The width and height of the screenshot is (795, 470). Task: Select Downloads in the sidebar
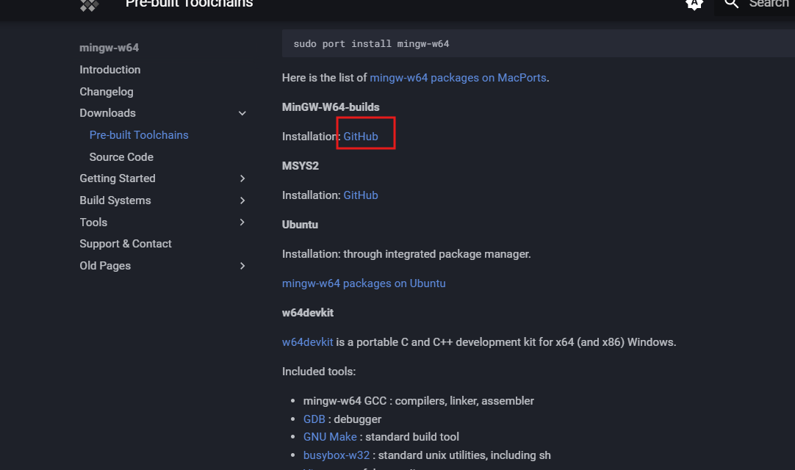pos(107,113)
